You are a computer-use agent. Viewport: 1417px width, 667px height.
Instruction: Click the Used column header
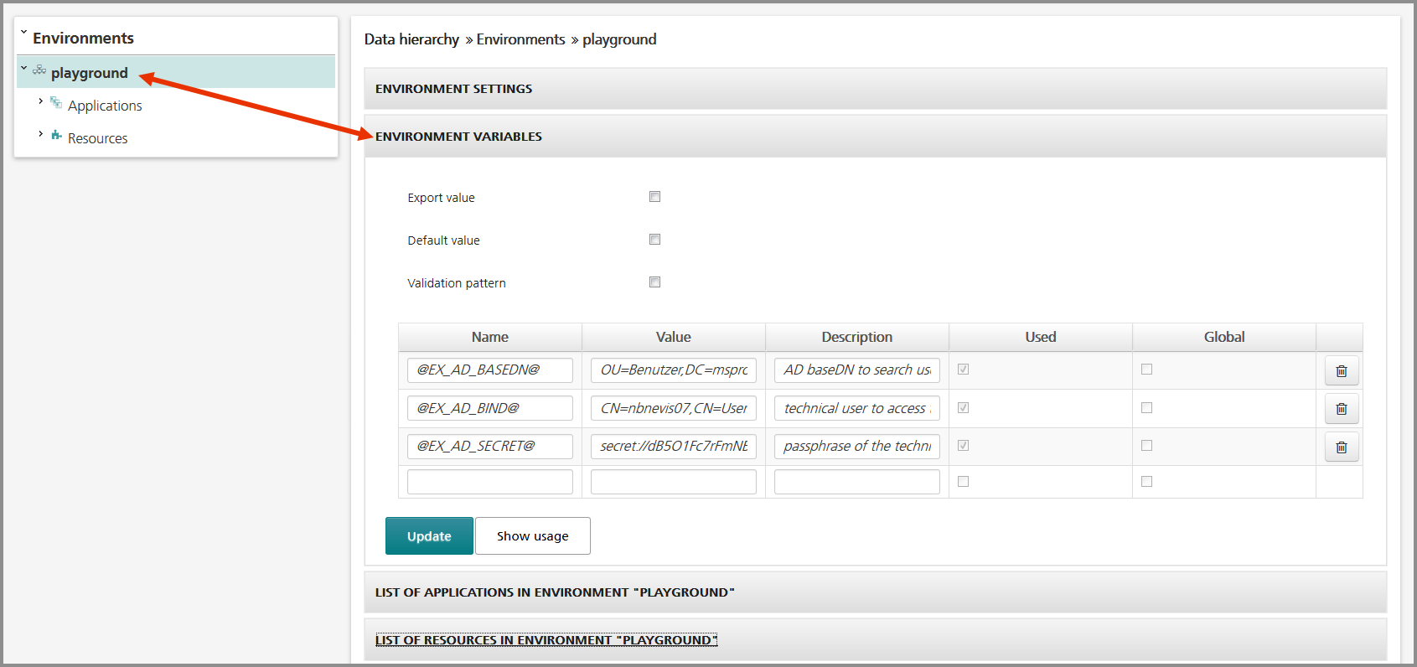(x=1041, y=337)
